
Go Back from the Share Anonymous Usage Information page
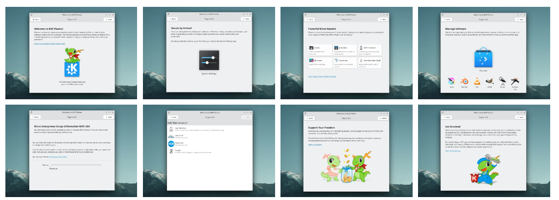pos(36,117)
